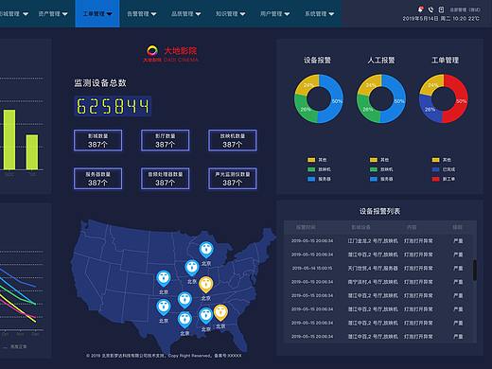492x369 pixels.
Task: Toggle 服务器 legend under 设备报警 chart
Action: point(319,179)
